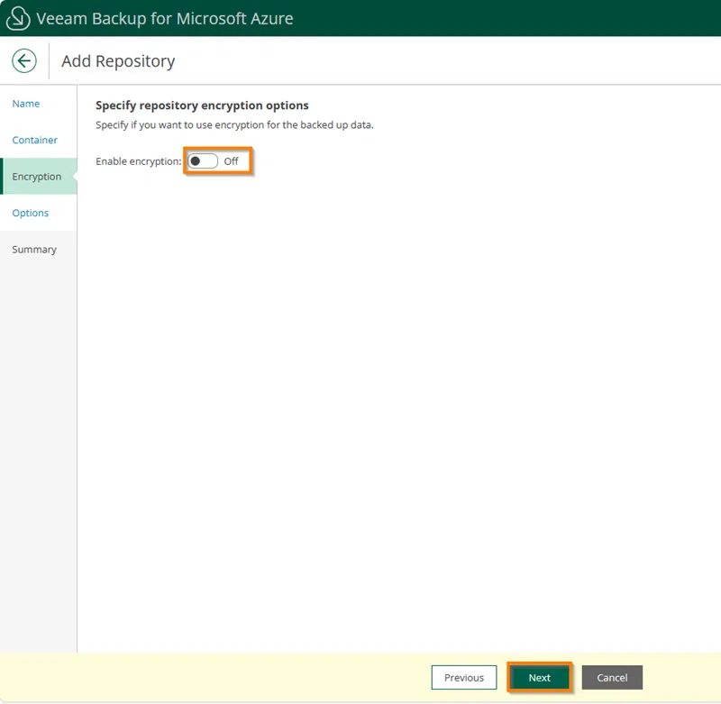Viewport: 721px width, 704px height.
Task: Click the "Enable encryption:" label
Action: point(138,161)
